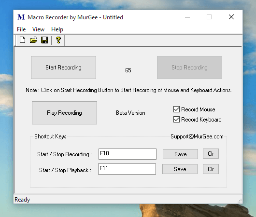Click the Start / Stop Recording label

pos(65,154)
